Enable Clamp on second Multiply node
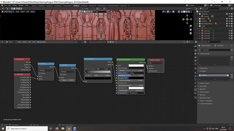234x131 pixels. (61, 75)
